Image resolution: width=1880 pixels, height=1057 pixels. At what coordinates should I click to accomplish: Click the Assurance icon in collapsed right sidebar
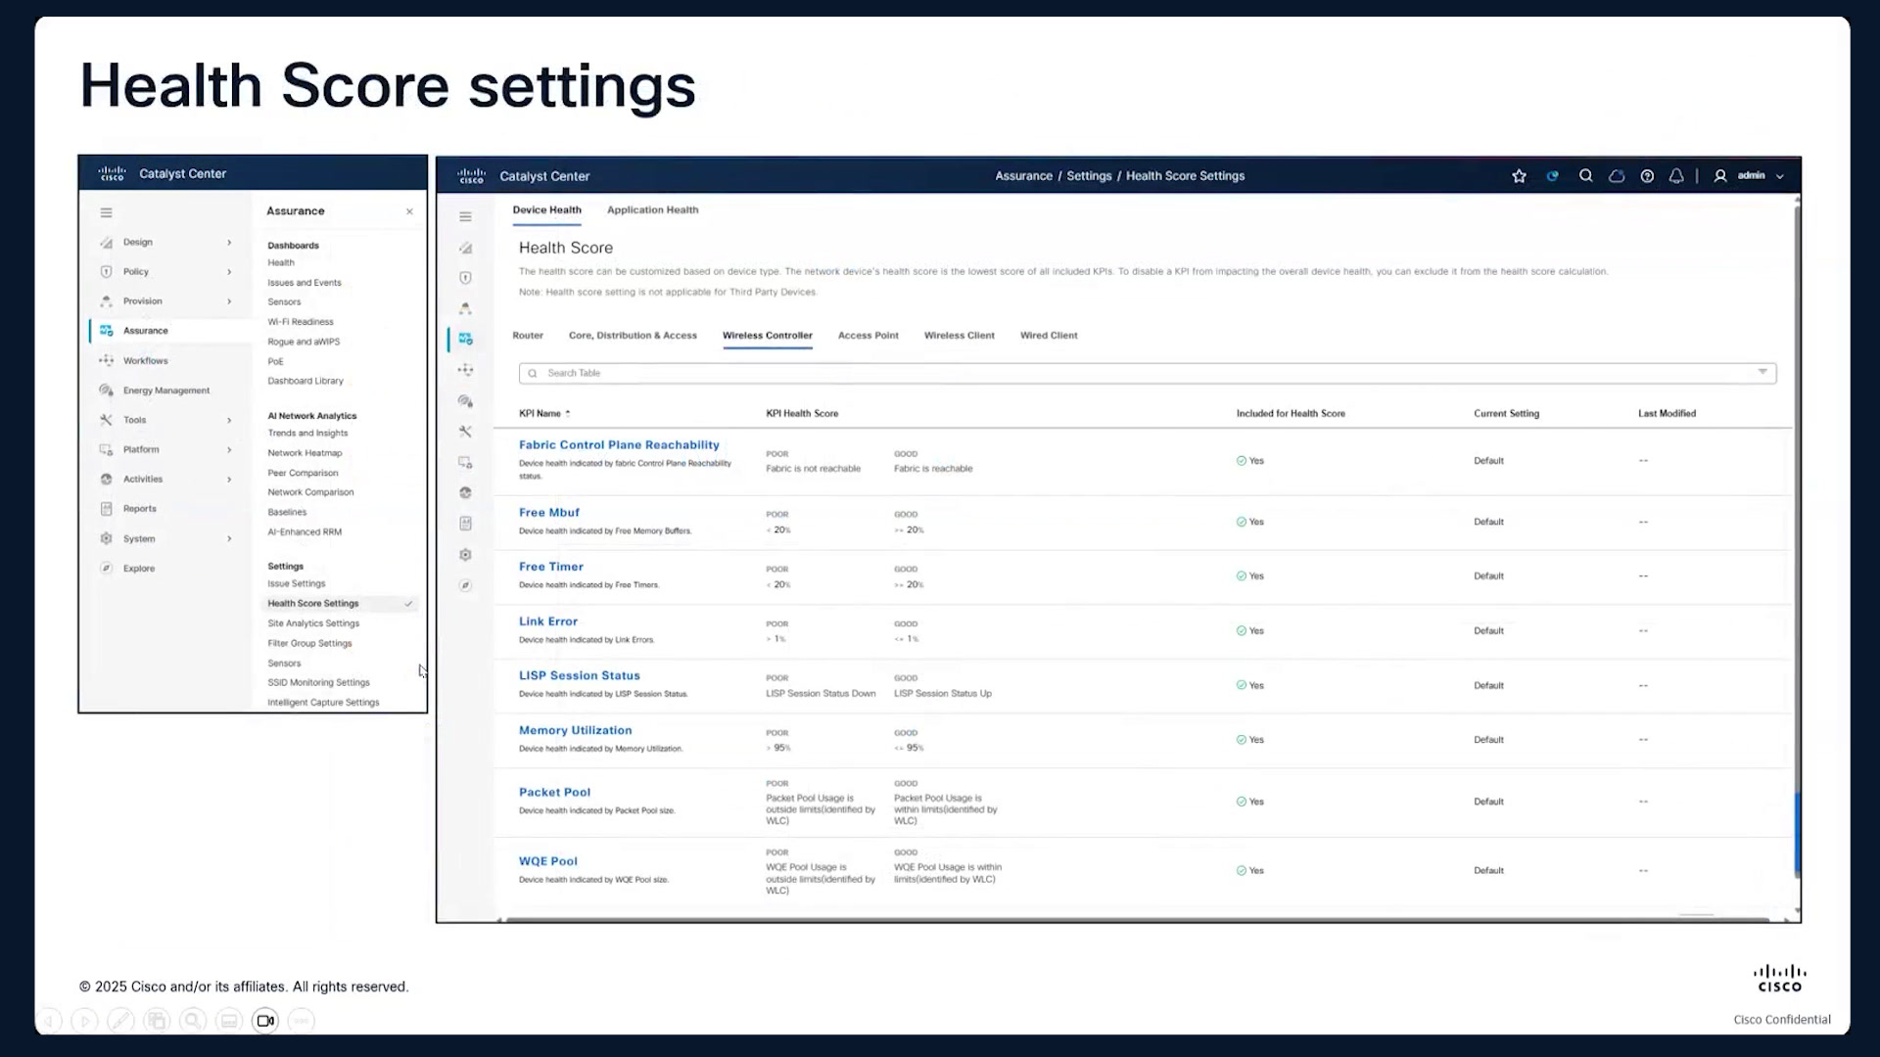click(x=465, y=339)
